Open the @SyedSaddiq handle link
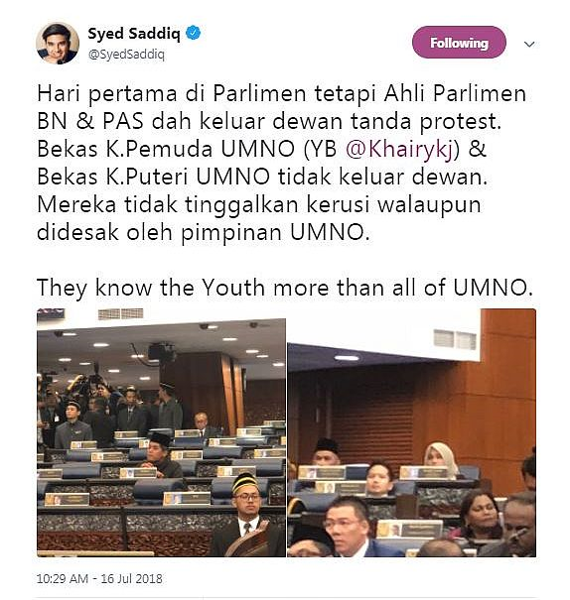570x600 pixels. [126, 55]
